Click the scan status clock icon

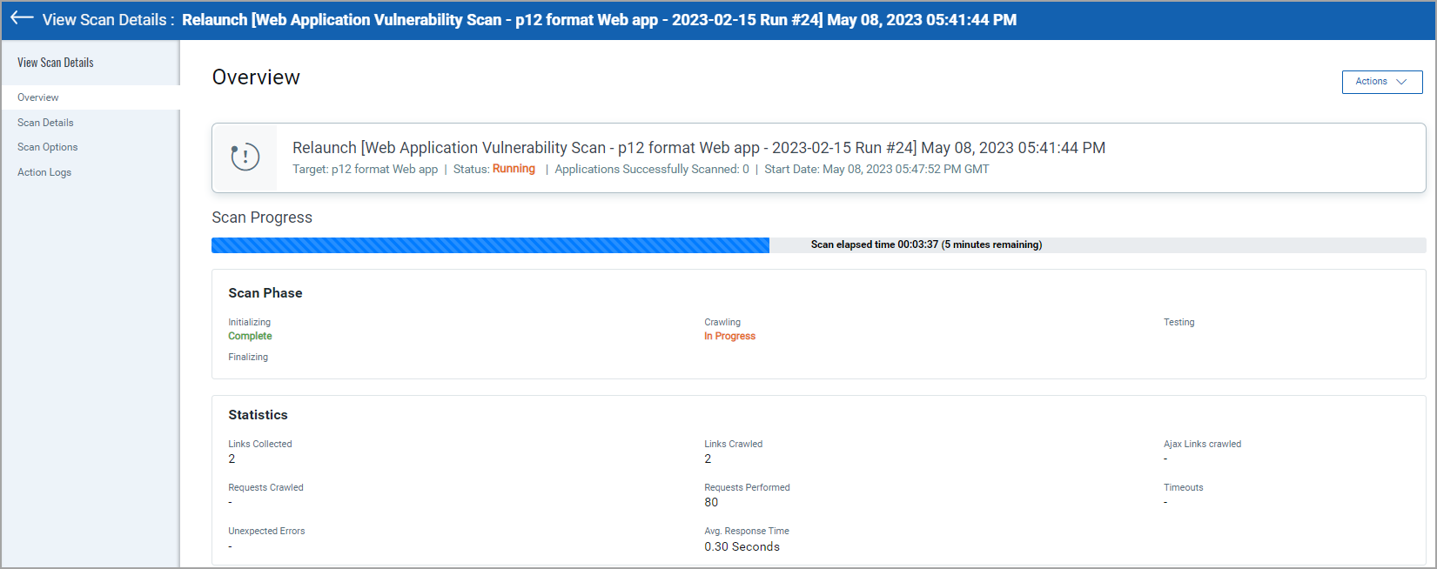245,157
